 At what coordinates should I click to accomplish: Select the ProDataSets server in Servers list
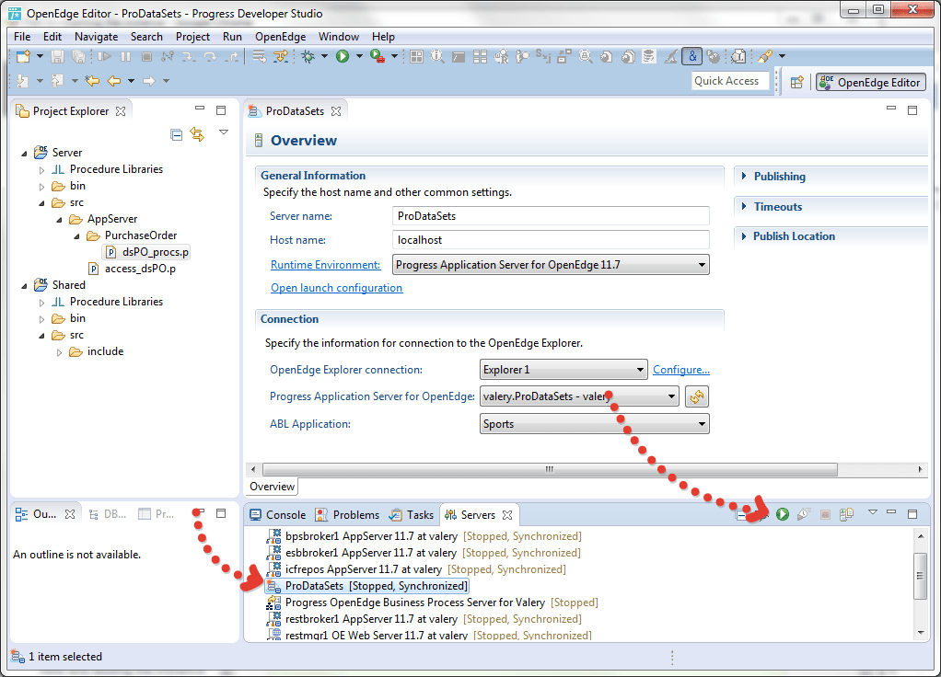(367, 586)
